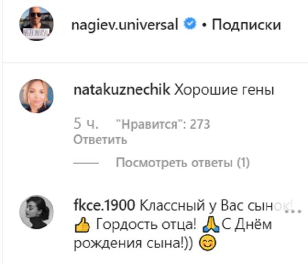This screenshot has height=264, width=308.
Task: Click the blue verified badge
Action: click(x=190, y=25)
